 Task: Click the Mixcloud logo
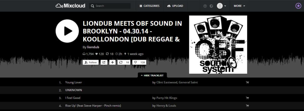tap(70, 6)
